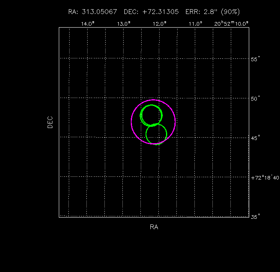Click the 35" declination tick label
Viewport: 280px width, 272px height.
click(255, 216)
